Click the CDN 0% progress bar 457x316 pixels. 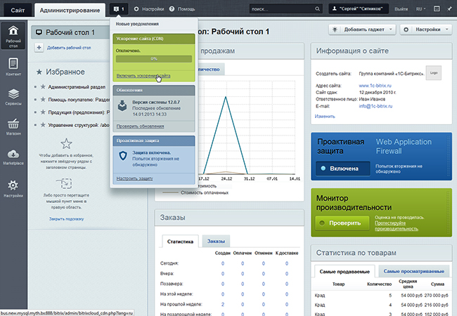(153, 59)
